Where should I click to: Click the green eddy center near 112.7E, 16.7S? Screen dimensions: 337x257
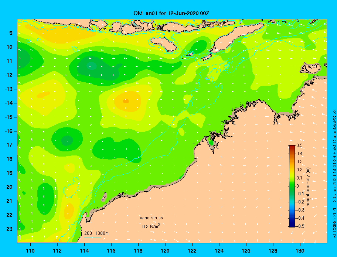67,141
